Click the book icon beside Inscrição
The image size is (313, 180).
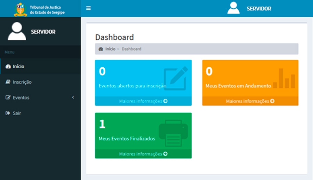8,82
